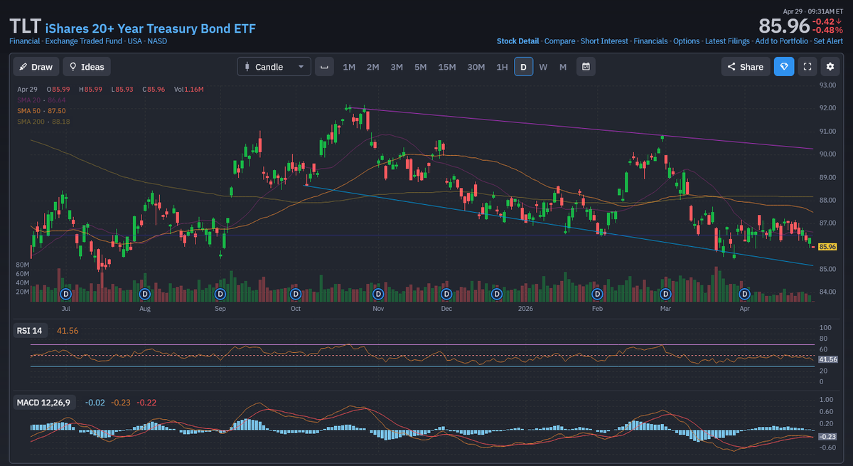
Task: Open the Financials link
Action: (x=650, y=41)
